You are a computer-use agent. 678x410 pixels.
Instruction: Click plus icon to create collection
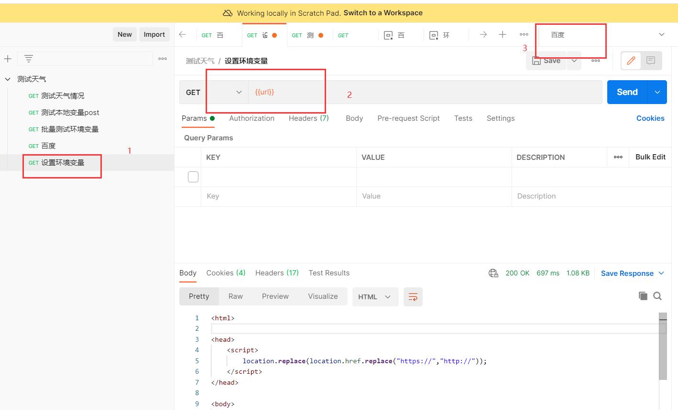(x=8, y=59)
